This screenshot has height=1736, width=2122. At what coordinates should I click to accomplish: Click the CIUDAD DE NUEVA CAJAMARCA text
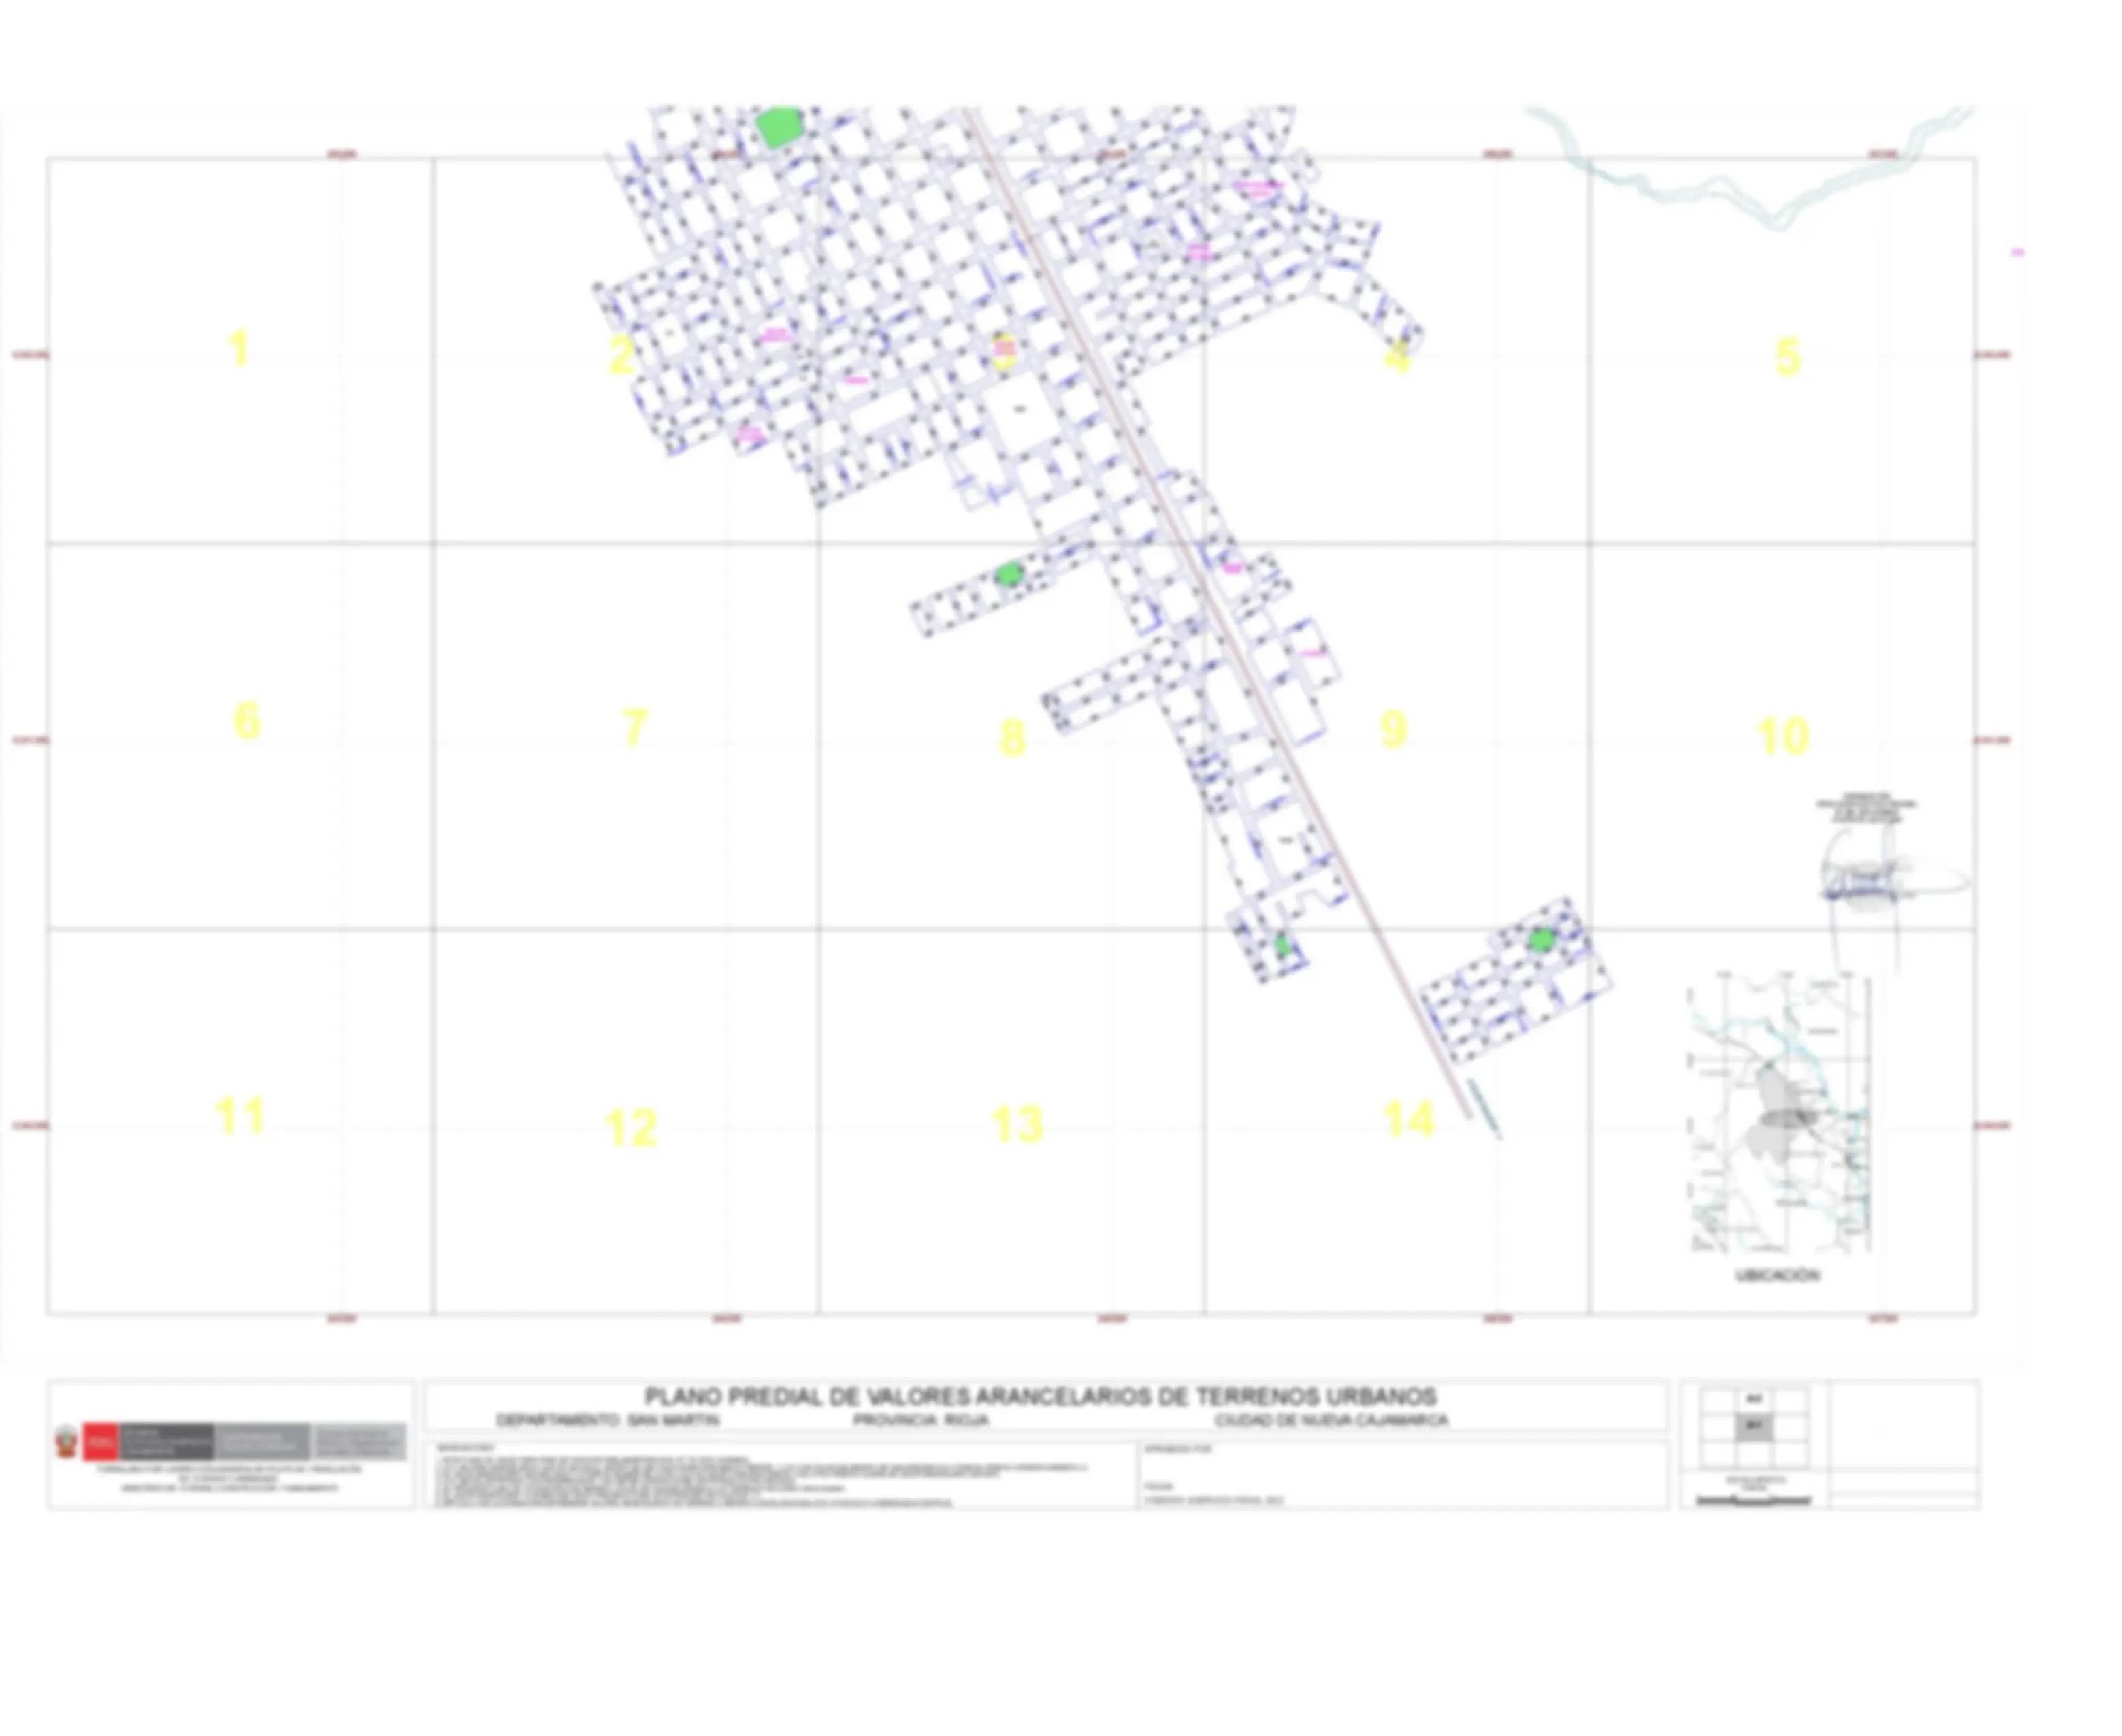pos(1331,1420)
